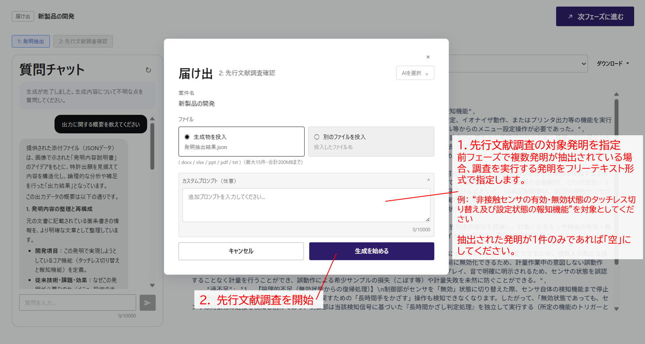Image resolution: width=645 pixels, height=344 pixels.
Task: Click the output panel scrollbar thumb
Action: click(616, 182)
